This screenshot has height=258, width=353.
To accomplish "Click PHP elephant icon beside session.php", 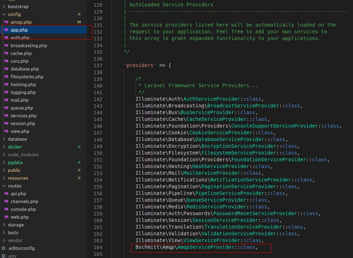I will 6,123.
